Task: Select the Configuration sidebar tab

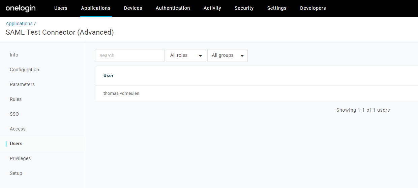Action: click(x=24, y=70)
